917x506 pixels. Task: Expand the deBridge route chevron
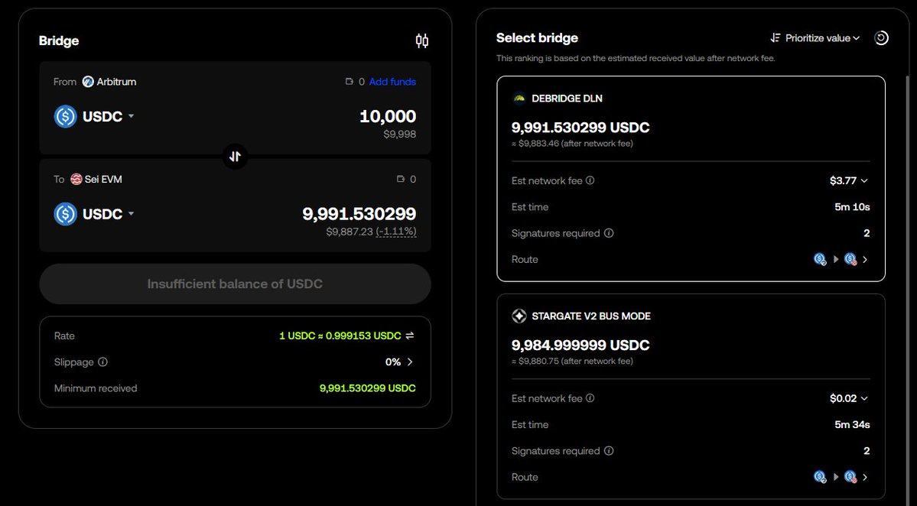coord(865,259)
